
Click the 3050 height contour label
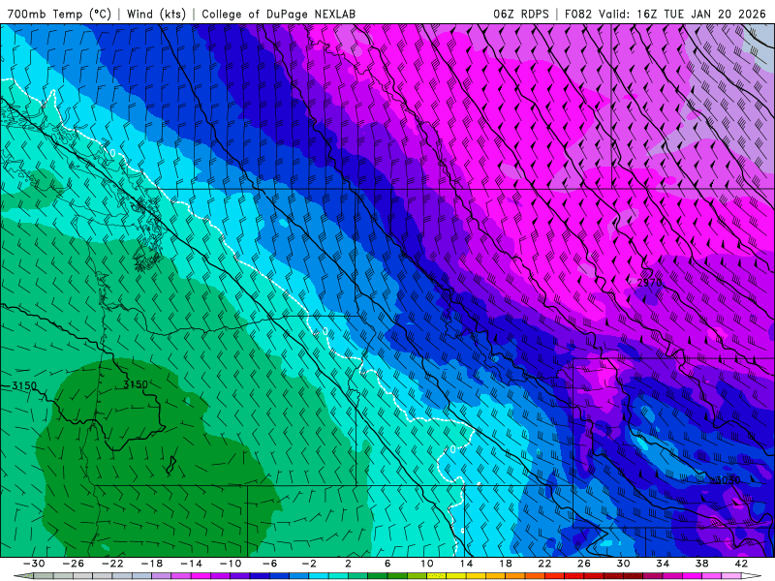tap(728, 479)
